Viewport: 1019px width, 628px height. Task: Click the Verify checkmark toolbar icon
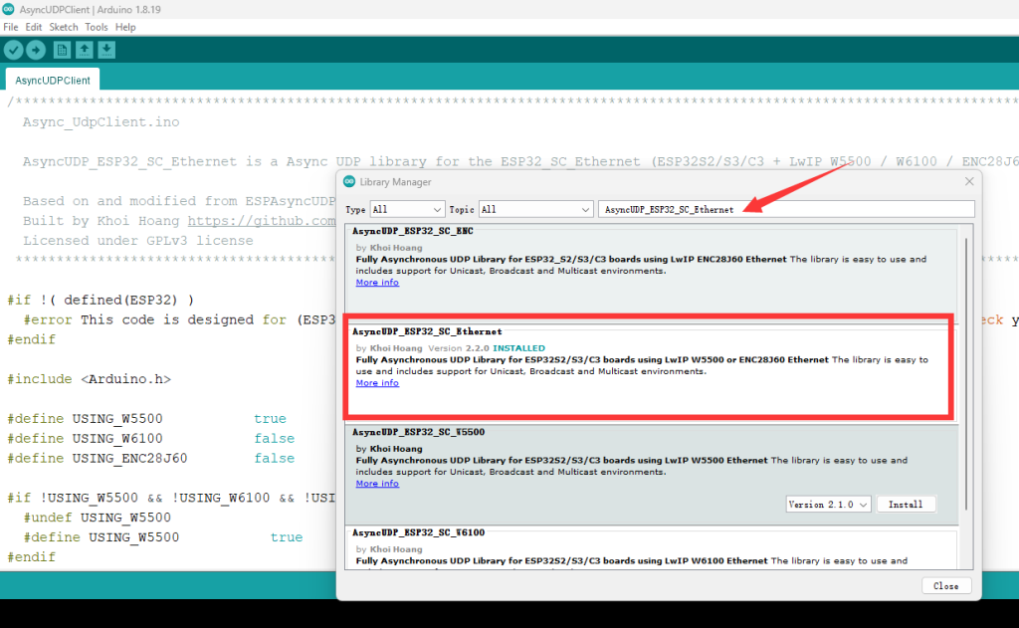pos(13,50)
